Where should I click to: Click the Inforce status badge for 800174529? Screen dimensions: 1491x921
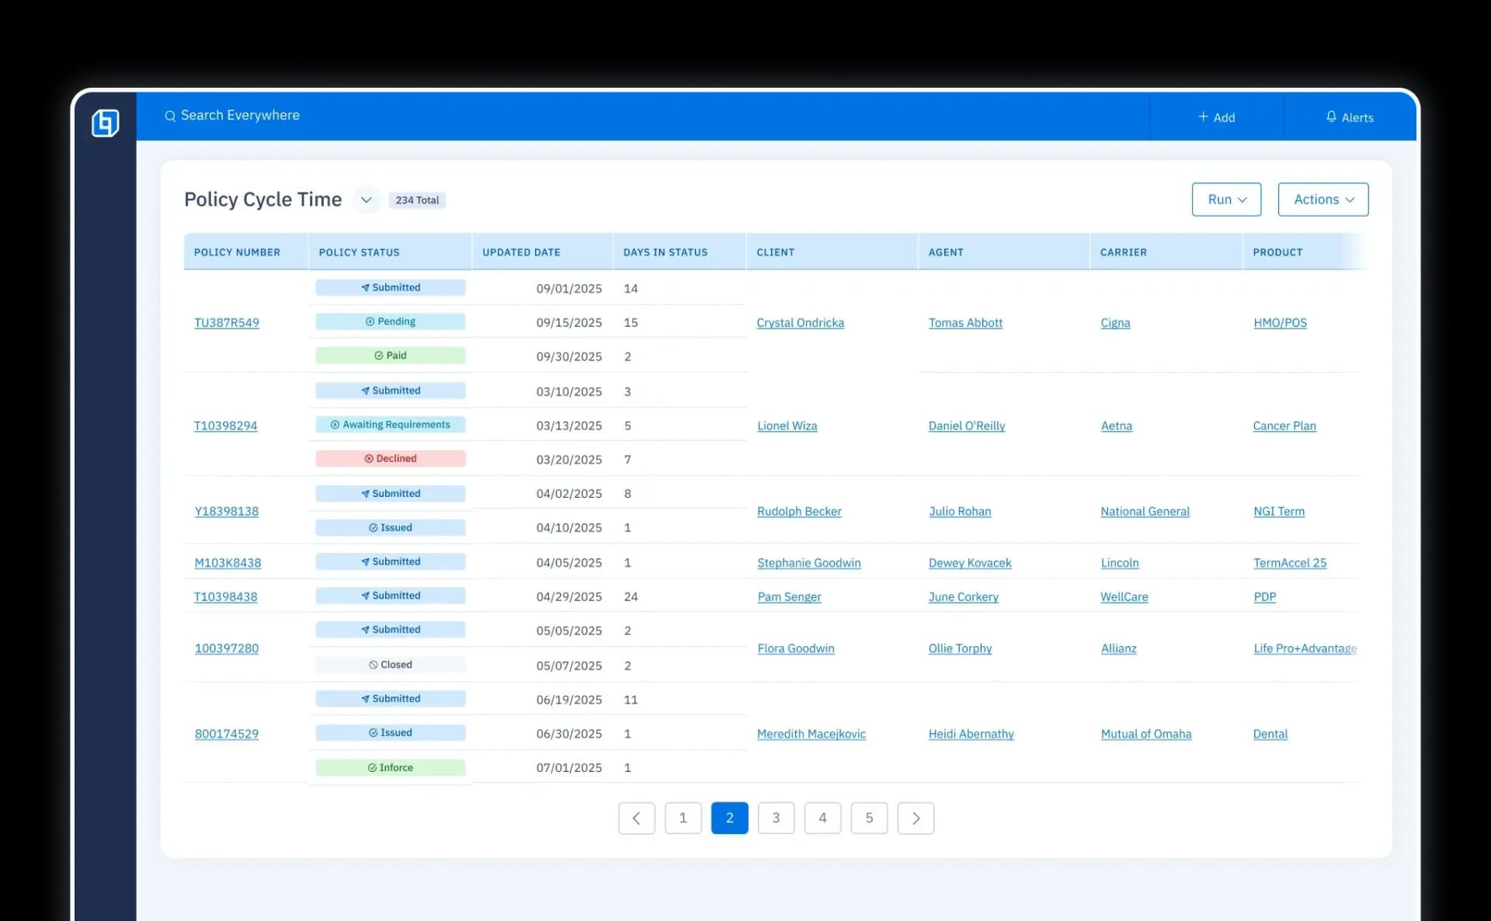(391, 767)
